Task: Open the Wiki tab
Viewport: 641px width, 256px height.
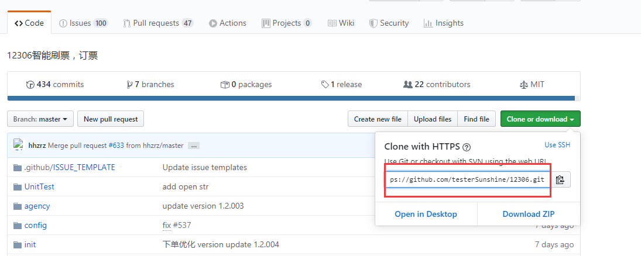Action: (x=341, y=23)
